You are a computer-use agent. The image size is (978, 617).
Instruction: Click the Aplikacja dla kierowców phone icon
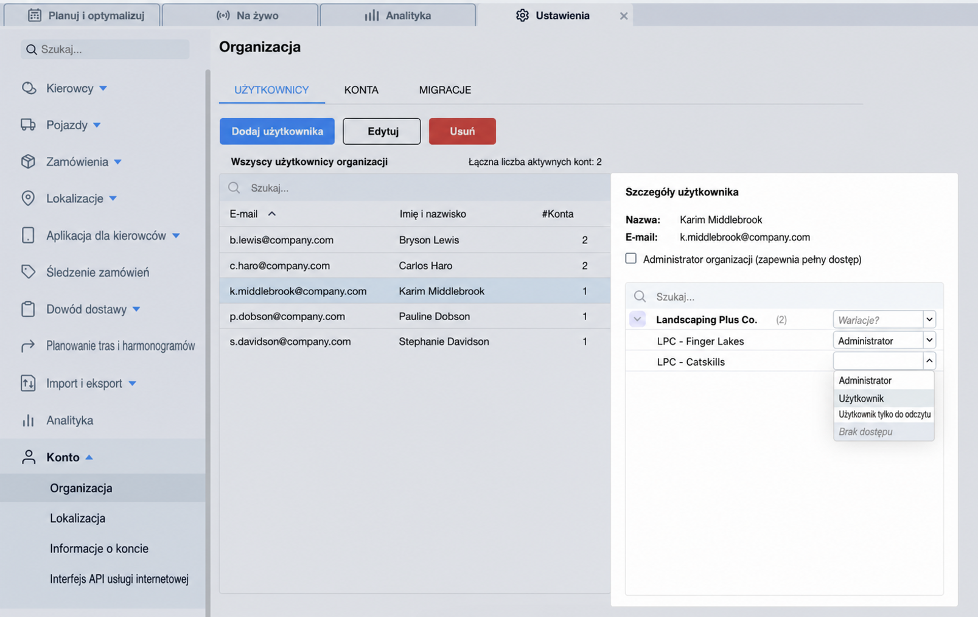pos(28,235)
